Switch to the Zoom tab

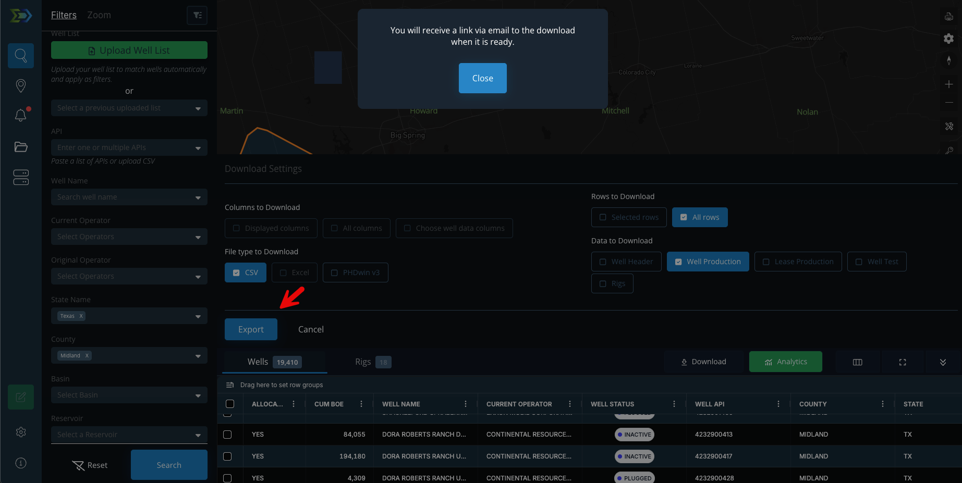(x=99, y=15)
